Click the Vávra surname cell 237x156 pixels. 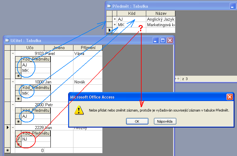[x=88, y=53]
